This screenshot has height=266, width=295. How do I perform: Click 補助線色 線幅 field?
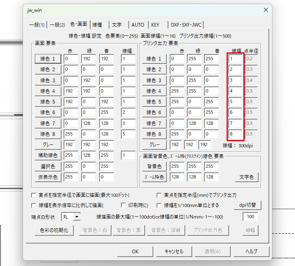128,156
